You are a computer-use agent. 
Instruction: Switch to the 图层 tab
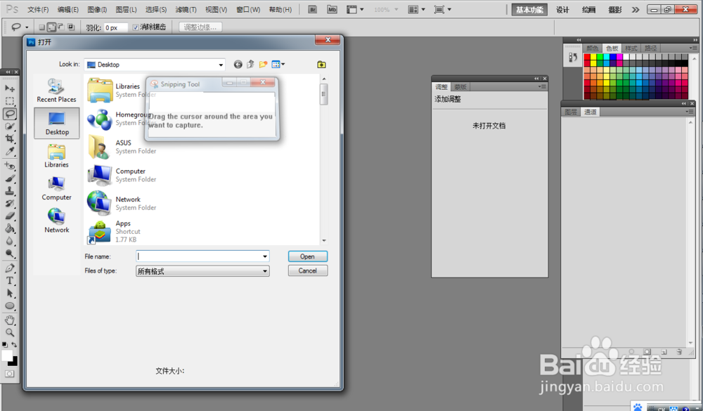pyautogui.click(x=571, y=112)
